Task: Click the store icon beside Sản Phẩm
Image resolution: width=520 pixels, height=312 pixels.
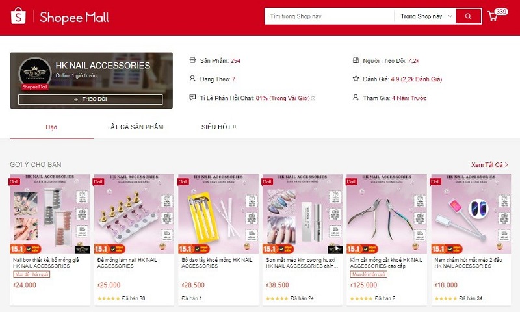Action: click(x=192, y=60)
